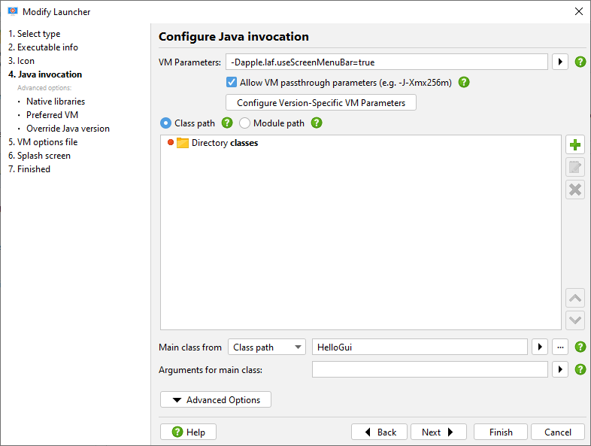The image size is (591, 446).
Task: Open variables arrow beside arguments field
Action: (560, 369)
